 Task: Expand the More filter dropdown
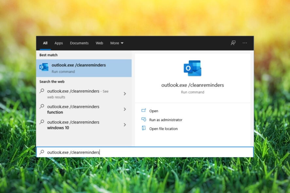[x=117, y=43]
